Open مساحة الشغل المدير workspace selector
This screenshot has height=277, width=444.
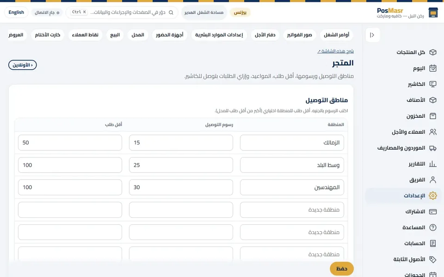click(204, 12)
